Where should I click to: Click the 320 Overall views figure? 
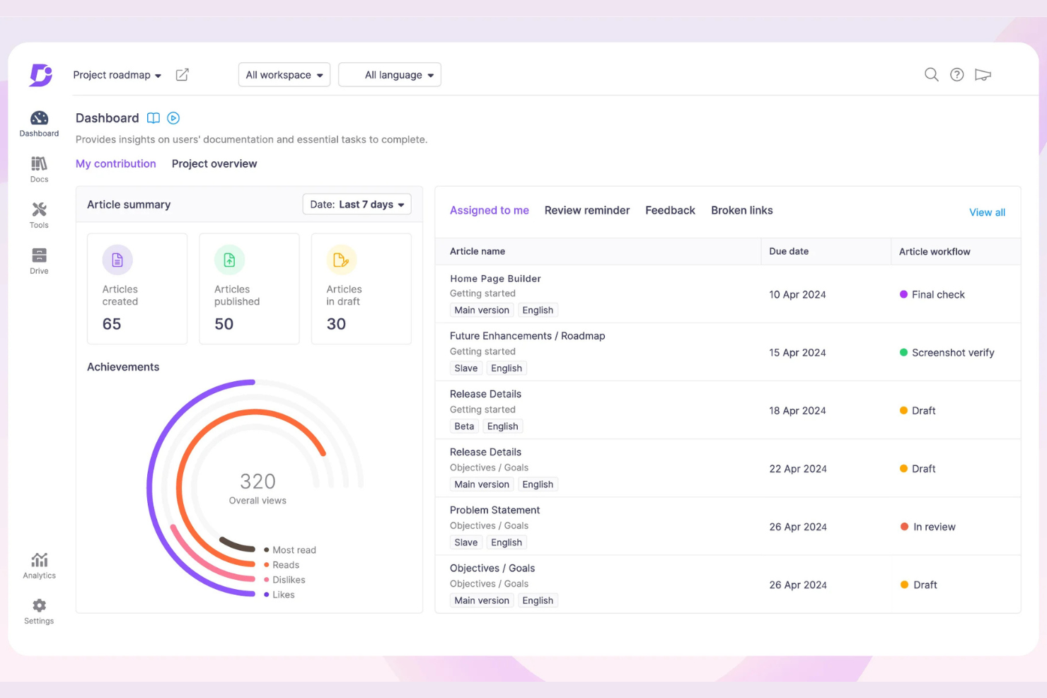tap(258, 482)
